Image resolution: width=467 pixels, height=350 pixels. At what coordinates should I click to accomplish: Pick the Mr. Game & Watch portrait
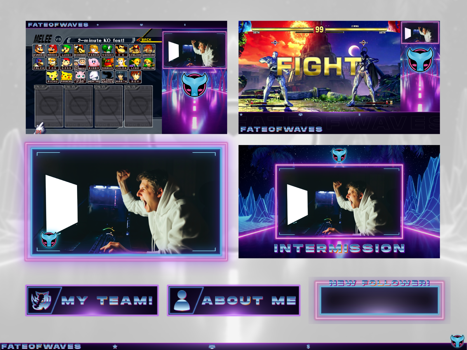(x=107, y=77)
